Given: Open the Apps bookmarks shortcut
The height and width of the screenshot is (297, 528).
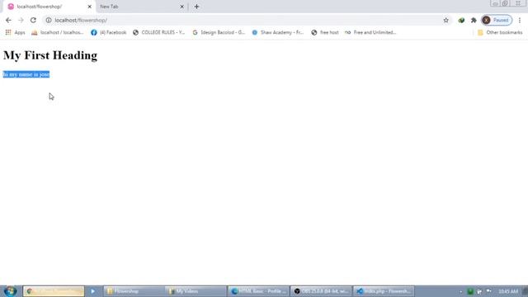Looking at the screenshot, I should [15, 32].
